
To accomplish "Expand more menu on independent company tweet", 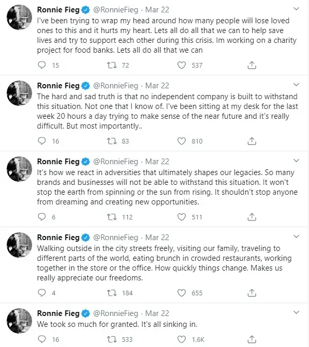I will coord(296,85).
